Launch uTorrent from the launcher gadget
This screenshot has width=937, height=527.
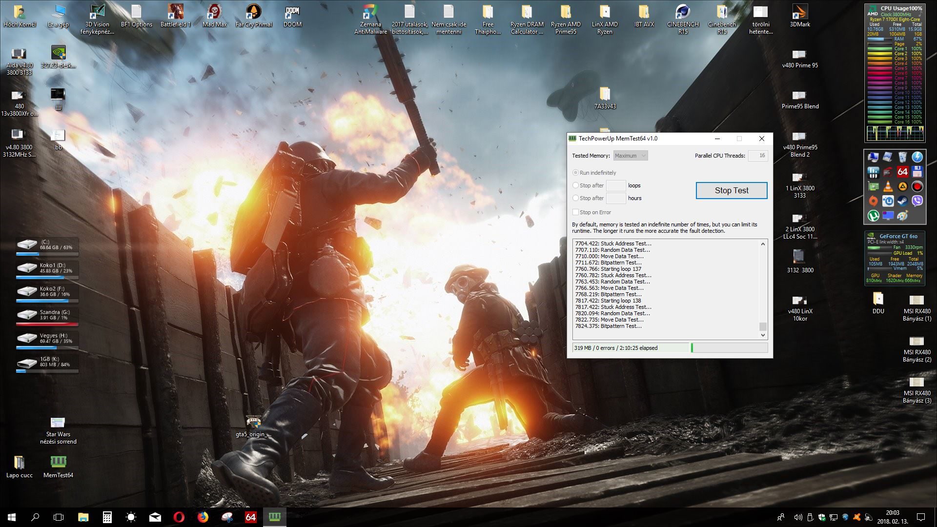point(873,216)
